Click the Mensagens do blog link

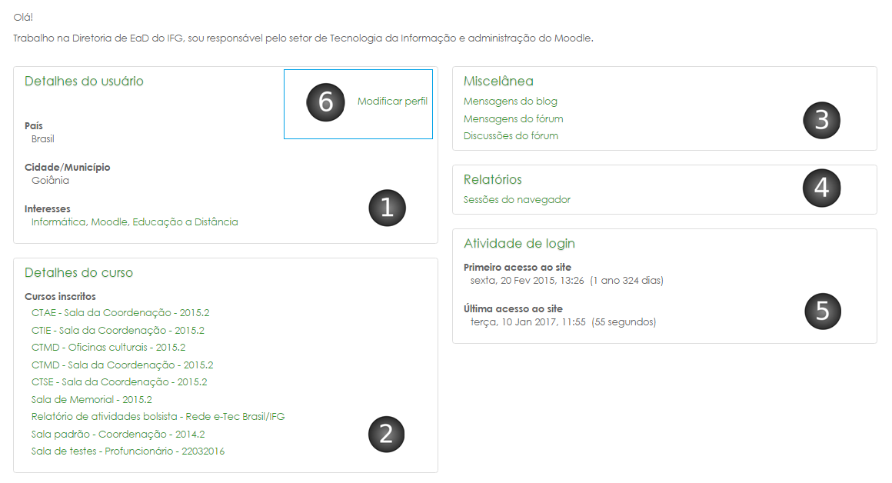coord(510,101)
